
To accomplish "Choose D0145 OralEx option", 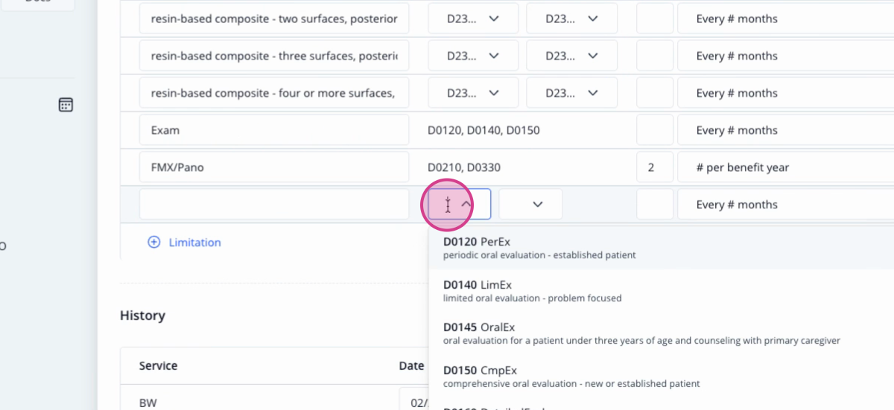I will [x=661, y=333].
